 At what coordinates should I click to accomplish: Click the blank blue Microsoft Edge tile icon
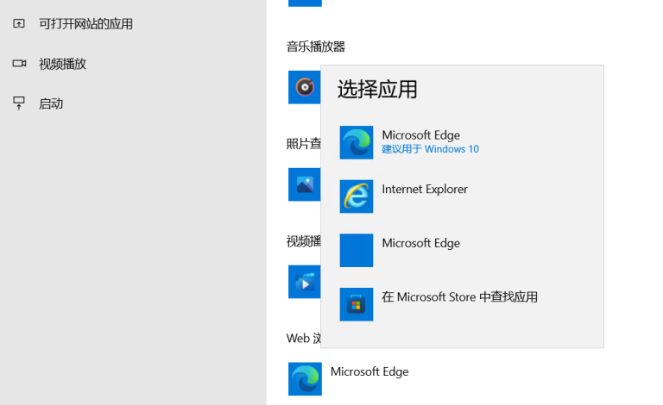pos(357,251)
